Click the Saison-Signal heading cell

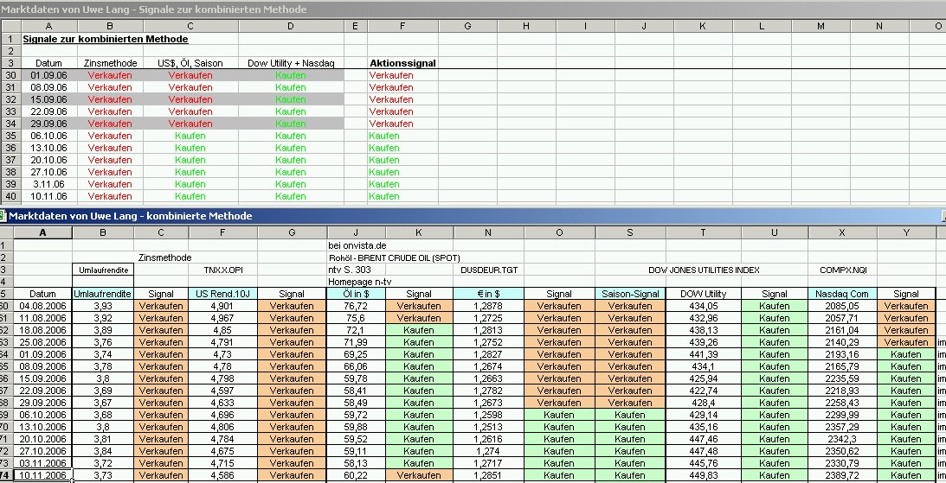(630, 294)
